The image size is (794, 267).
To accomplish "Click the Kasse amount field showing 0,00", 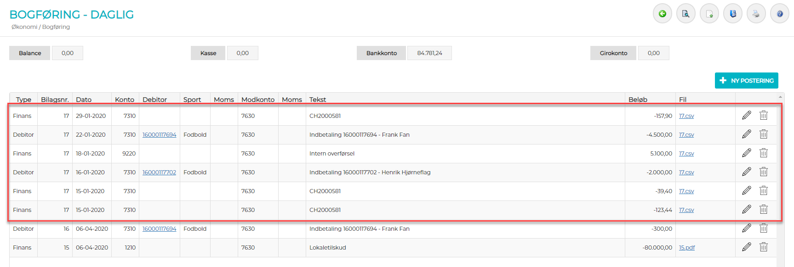I will (x=242, y=53).
